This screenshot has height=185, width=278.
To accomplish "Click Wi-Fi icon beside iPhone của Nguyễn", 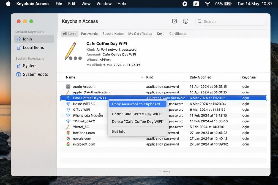I will click(68, 115).
